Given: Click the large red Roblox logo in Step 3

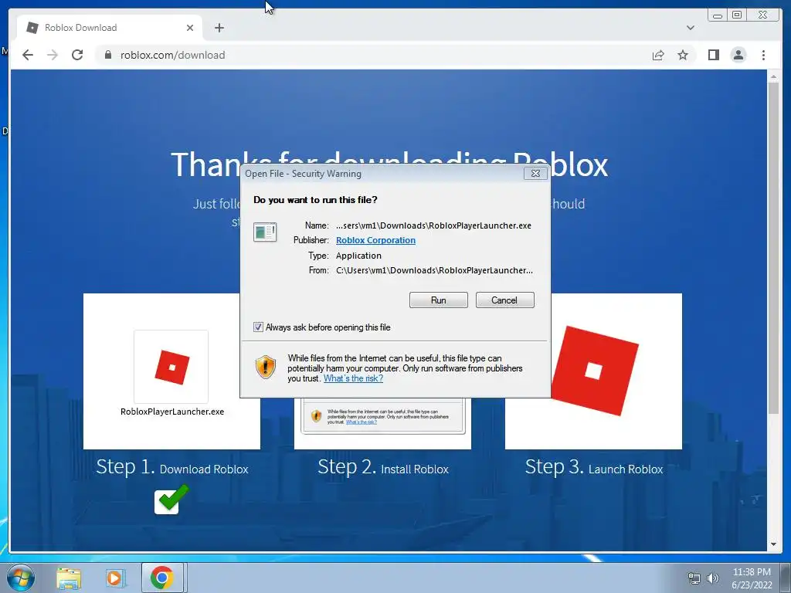Looking at the screenshot, I should click(595, 371).
